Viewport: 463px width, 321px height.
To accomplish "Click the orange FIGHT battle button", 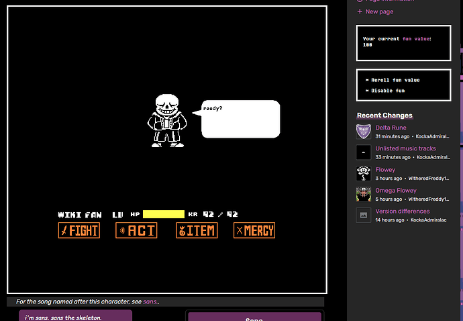I will click(79, 230).
